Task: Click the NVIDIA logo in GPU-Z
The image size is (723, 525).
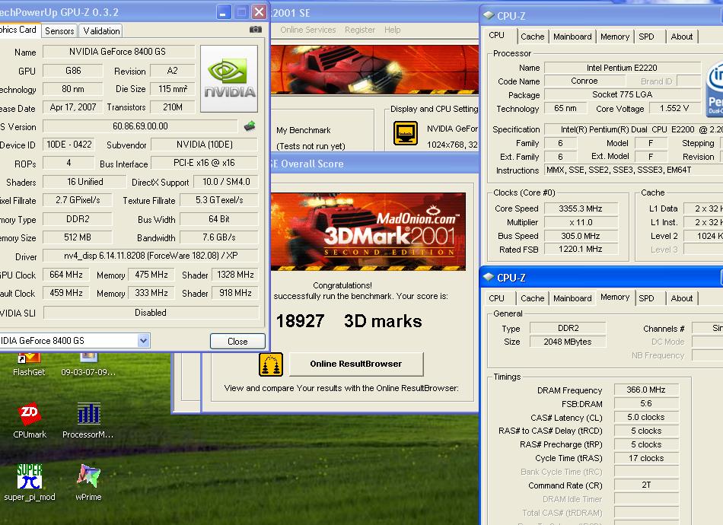Action: pyautogui.click(x=229, y=79)
